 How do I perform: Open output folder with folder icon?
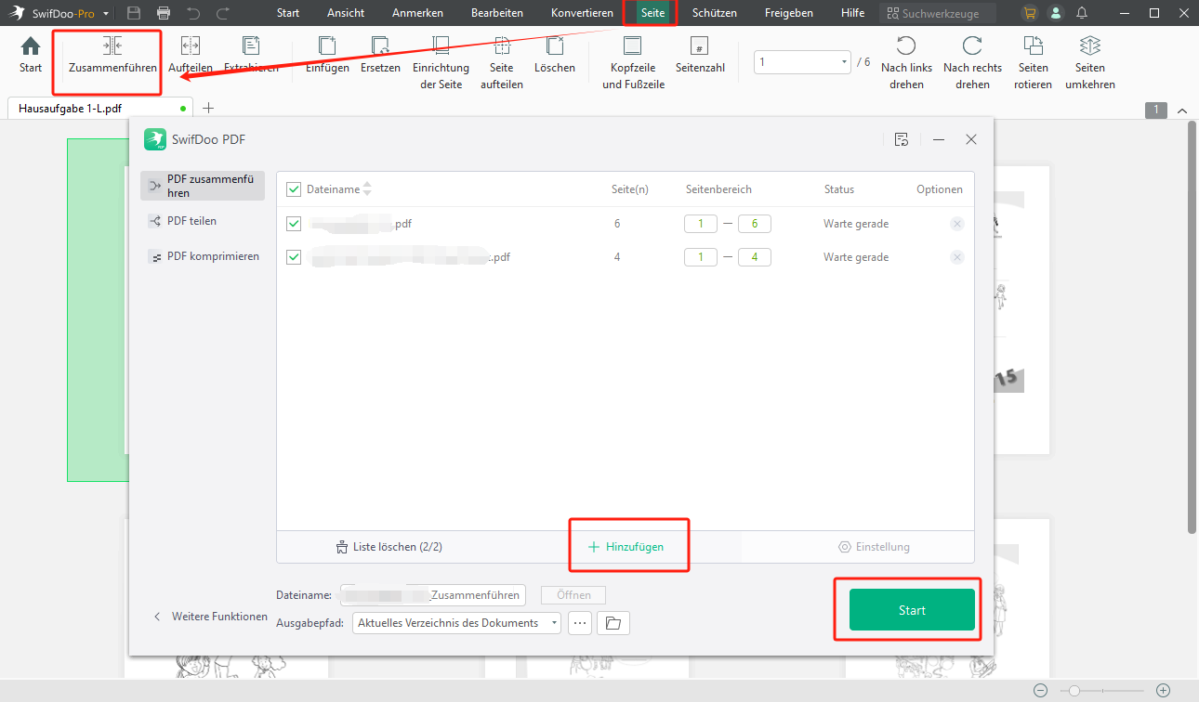tap(613, 623)
